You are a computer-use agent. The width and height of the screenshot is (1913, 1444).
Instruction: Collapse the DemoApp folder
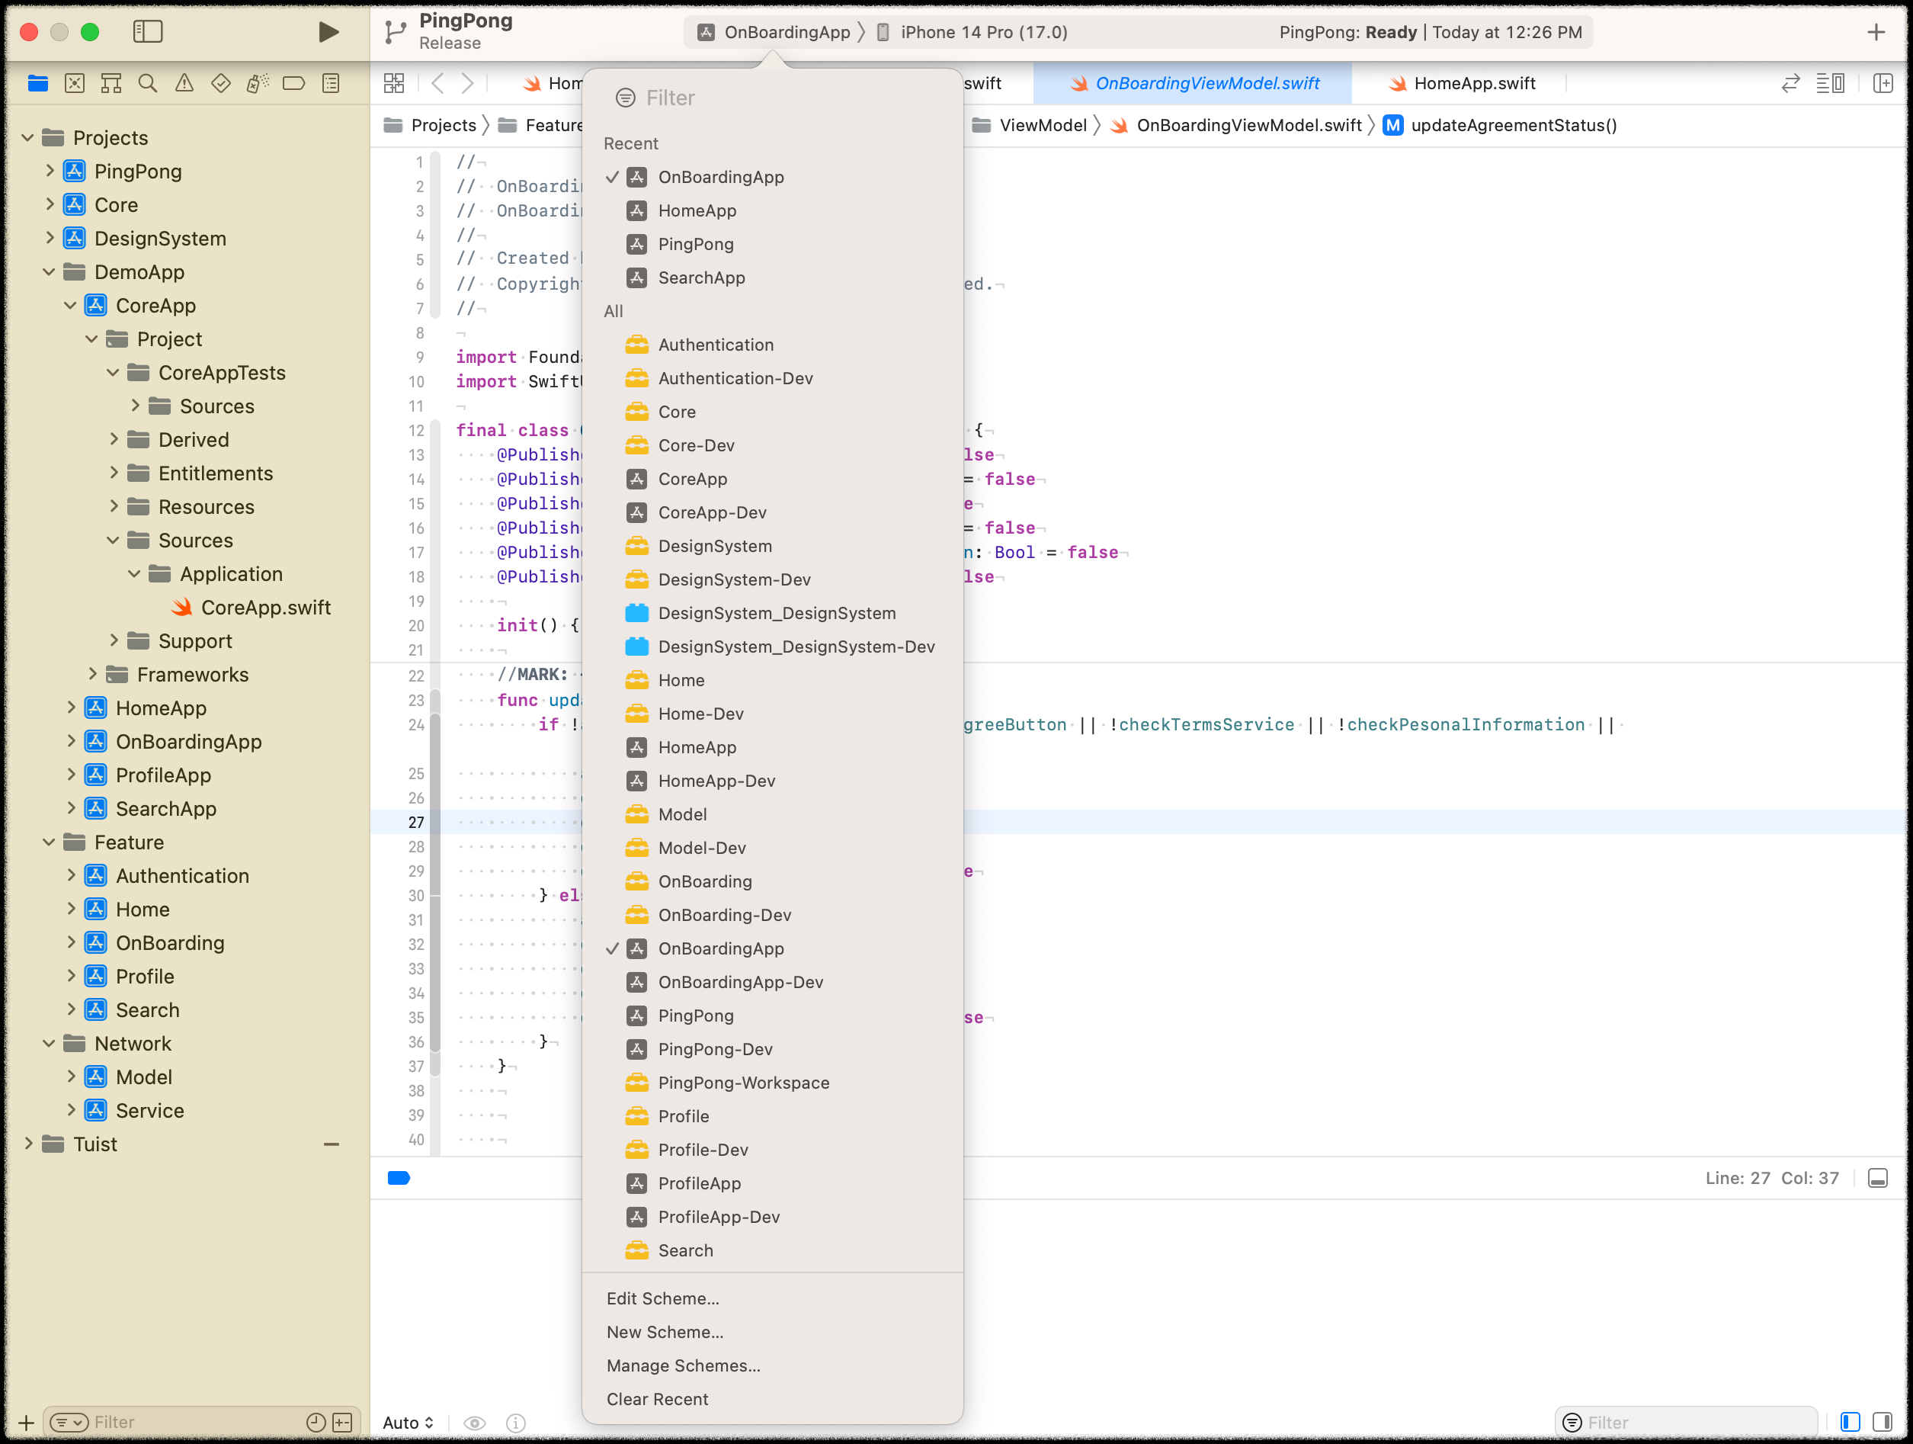coord(50,272)
